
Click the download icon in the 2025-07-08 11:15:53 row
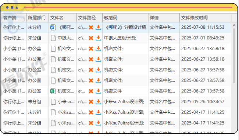click(98, 28)
